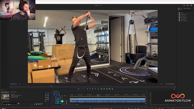Select the Hand tool

(48, 99)
